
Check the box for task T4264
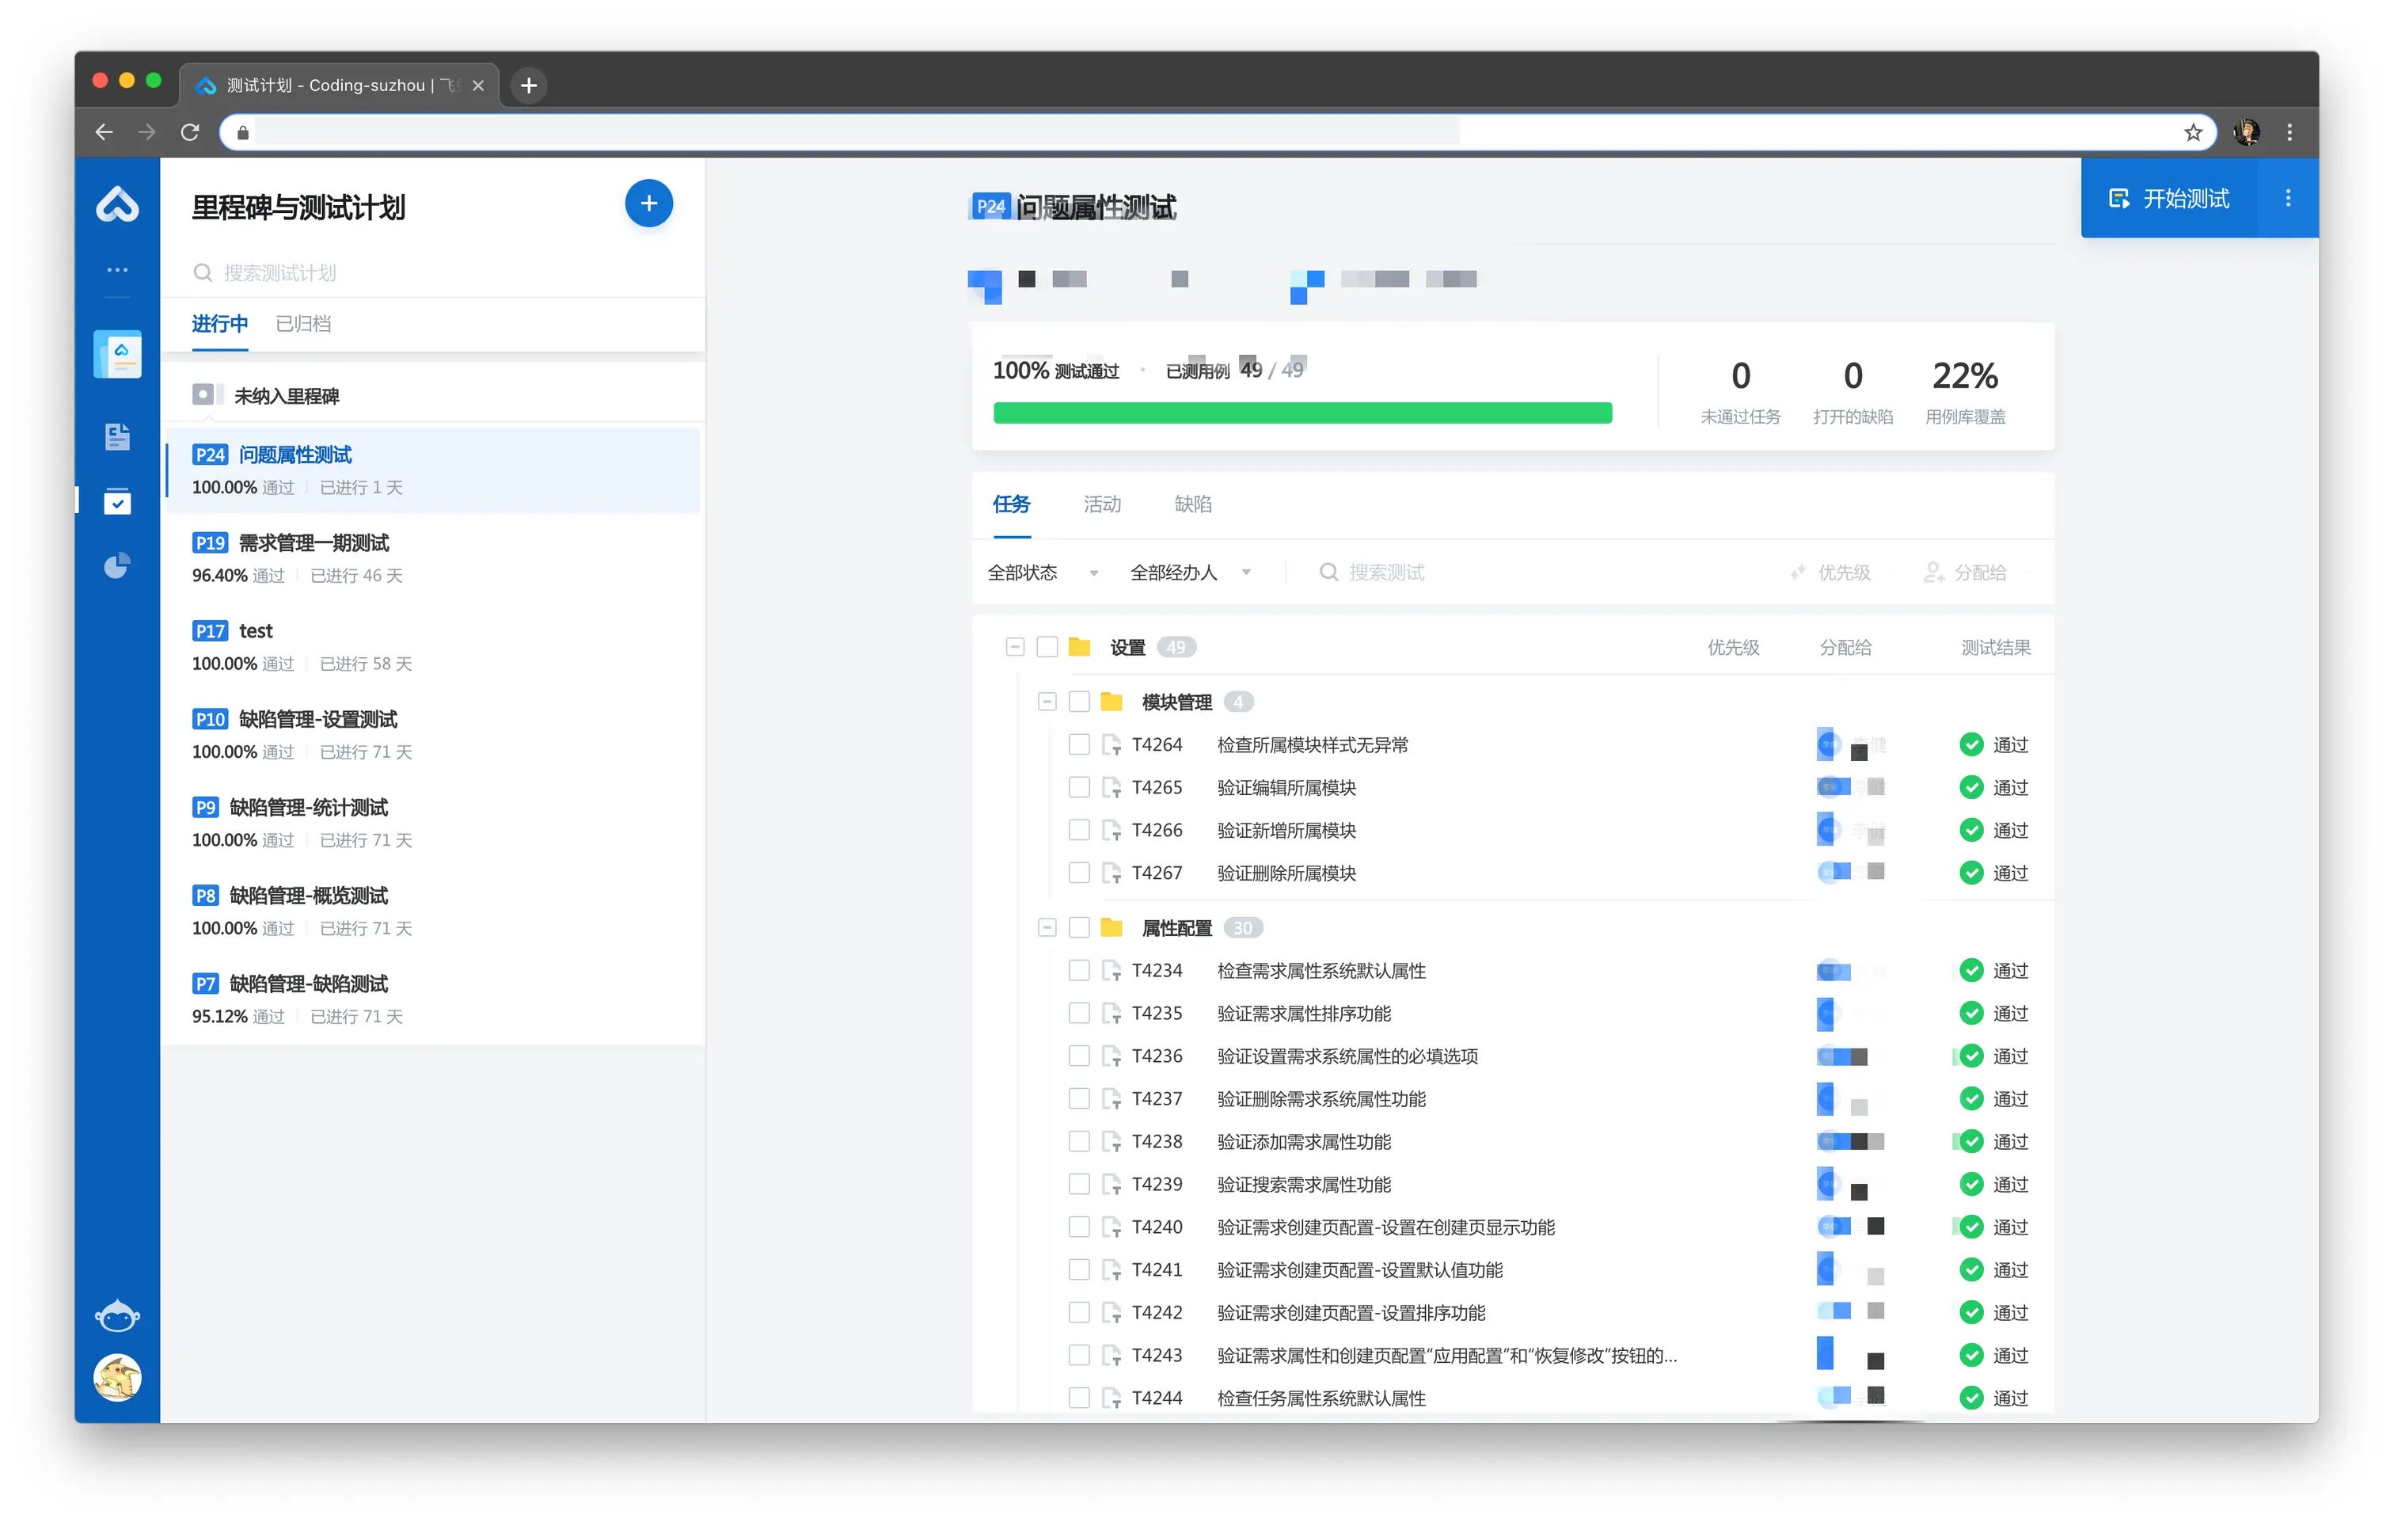pyautogui.click(x=1079, y=744)
